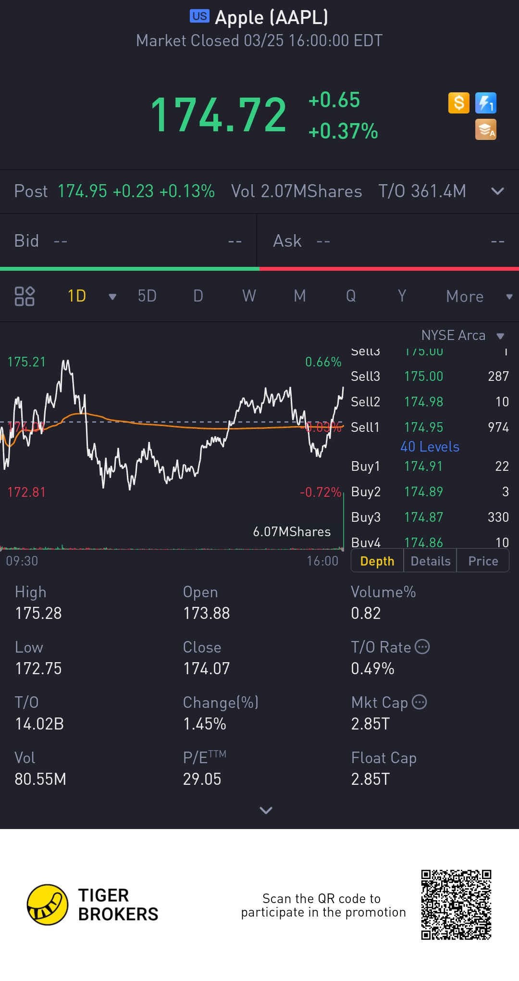
Task: Tap the blue US market flag badge
Action: pyautogui.click(x=199, y=16)
